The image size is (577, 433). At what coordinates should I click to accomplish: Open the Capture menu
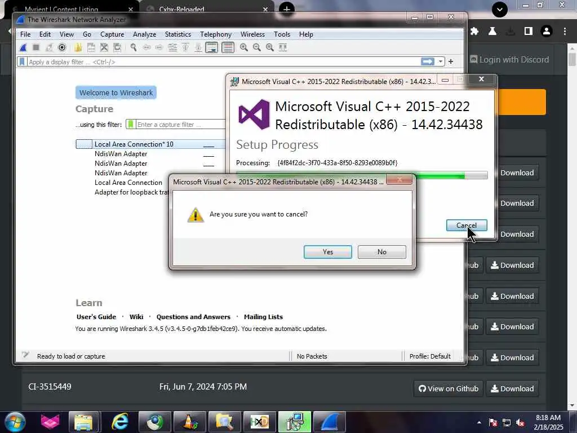click(112, 34)
